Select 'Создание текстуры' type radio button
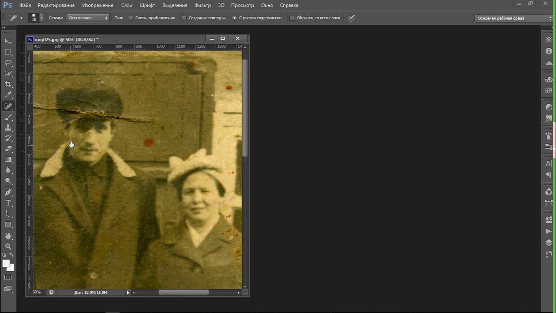Screen dimensions: 556x313 point(184,18)
